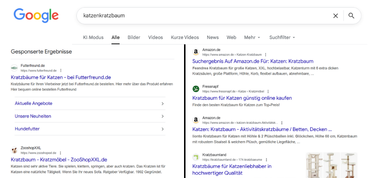Open Kratzbäume für Katzen - bei Futterfreund.de link
371x178 pixels.
(61, 77)
